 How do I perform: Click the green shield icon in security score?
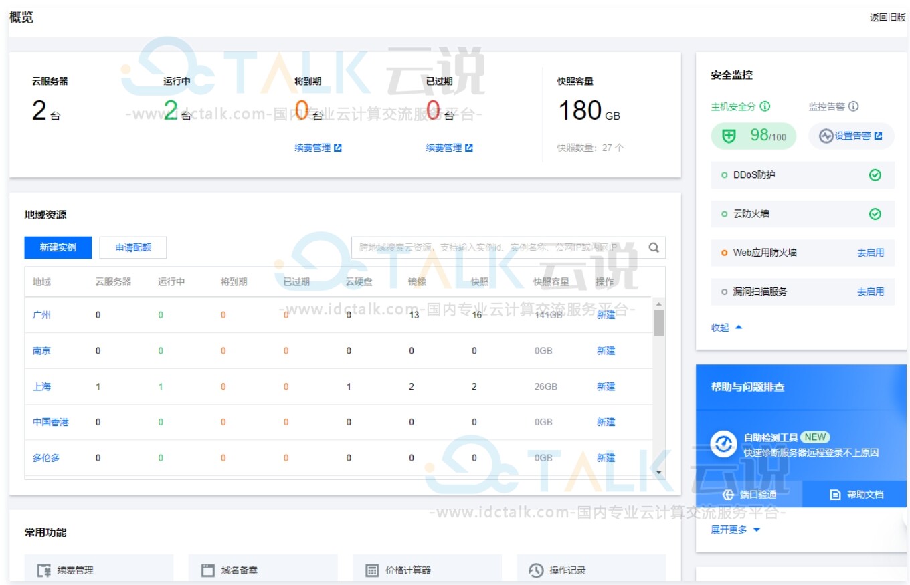coord(729,136)
